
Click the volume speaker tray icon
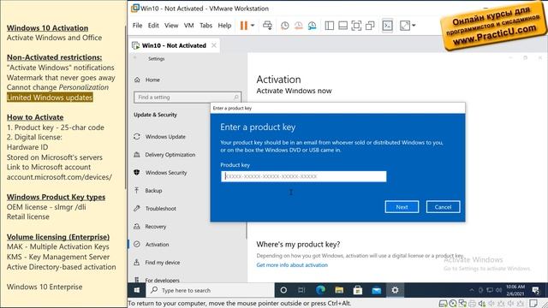(498, 290)
